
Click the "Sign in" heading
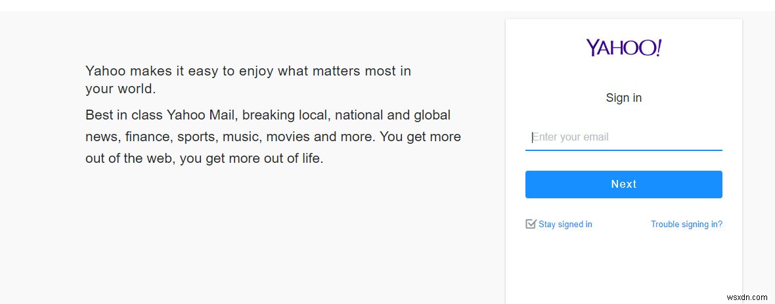tap(623, 98)
